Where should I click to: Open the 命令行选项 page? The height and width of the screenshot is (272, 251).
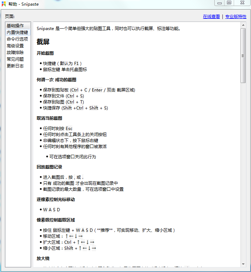[x=17, y=39]
